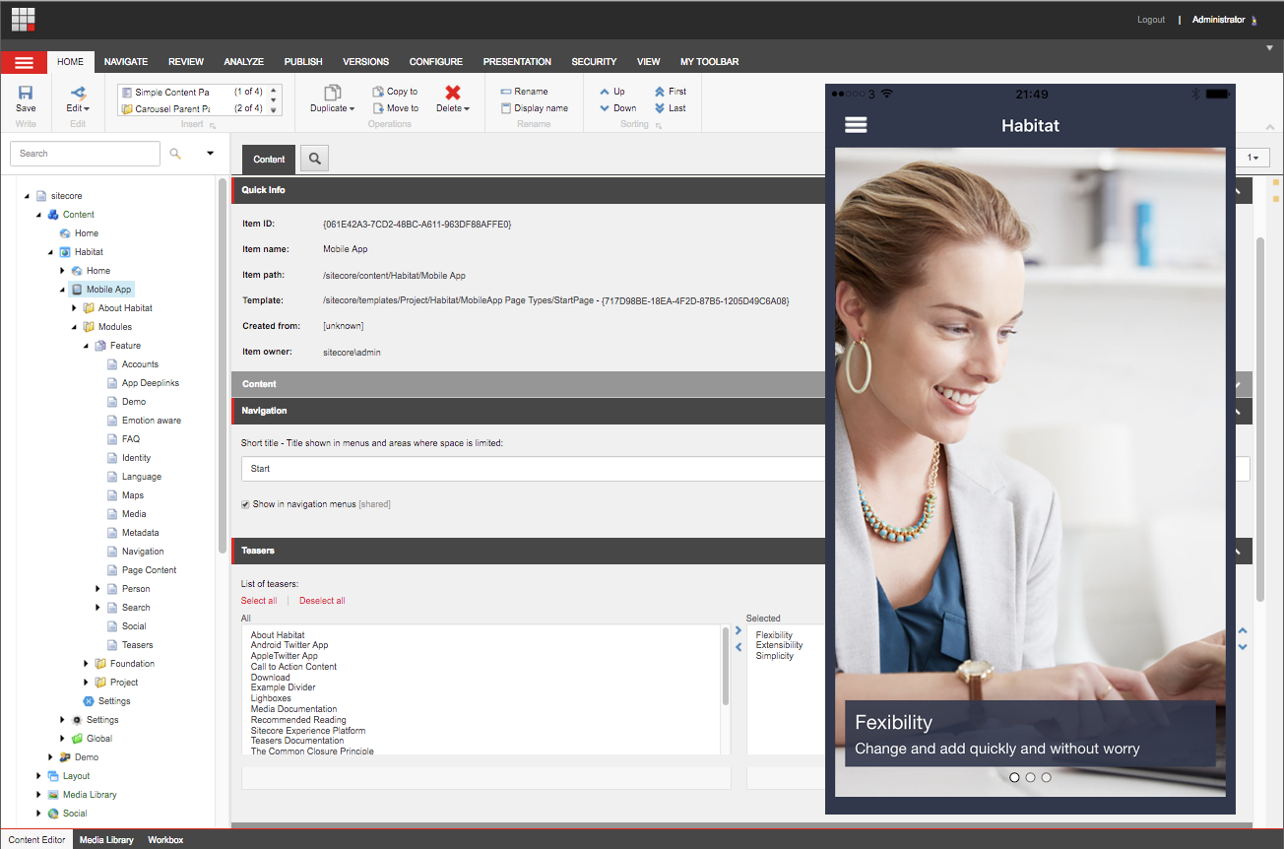Collapse the Feature tree node

87,346
